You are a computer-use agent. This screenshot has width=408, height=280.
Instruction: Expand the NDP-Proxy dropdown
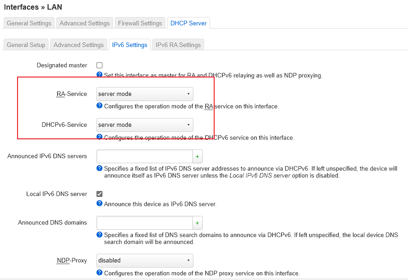pyautogui.click(x=144, y=261)
